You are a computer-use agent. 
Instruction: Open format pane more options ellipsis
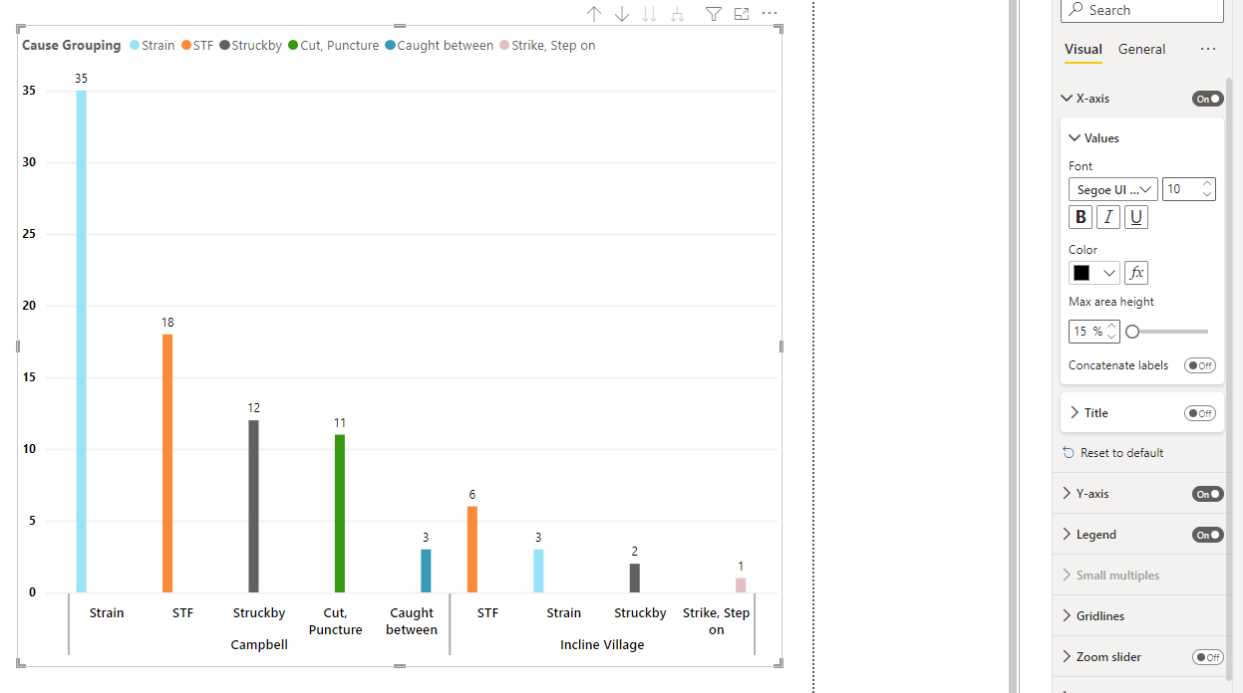pyautogui.click(x=1208, y=49)
